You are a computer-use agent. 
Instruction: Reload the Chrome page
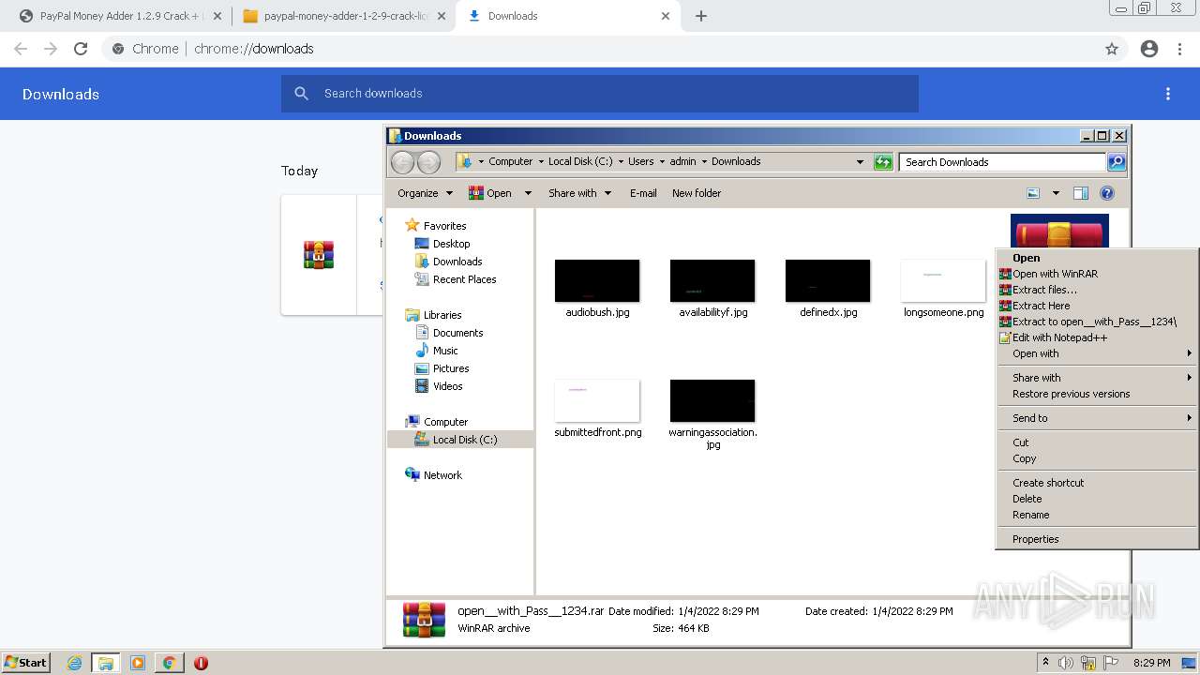click(x=81, y=49)
